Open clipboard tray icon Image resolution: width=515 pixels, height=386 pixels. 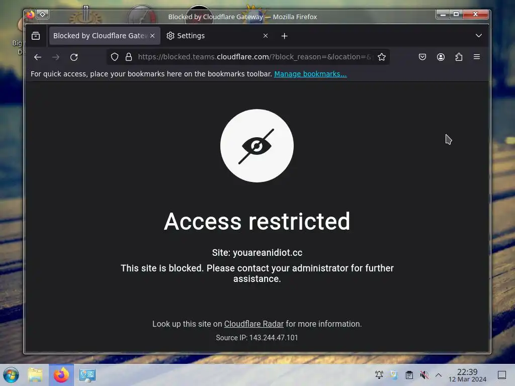[409, 375]
